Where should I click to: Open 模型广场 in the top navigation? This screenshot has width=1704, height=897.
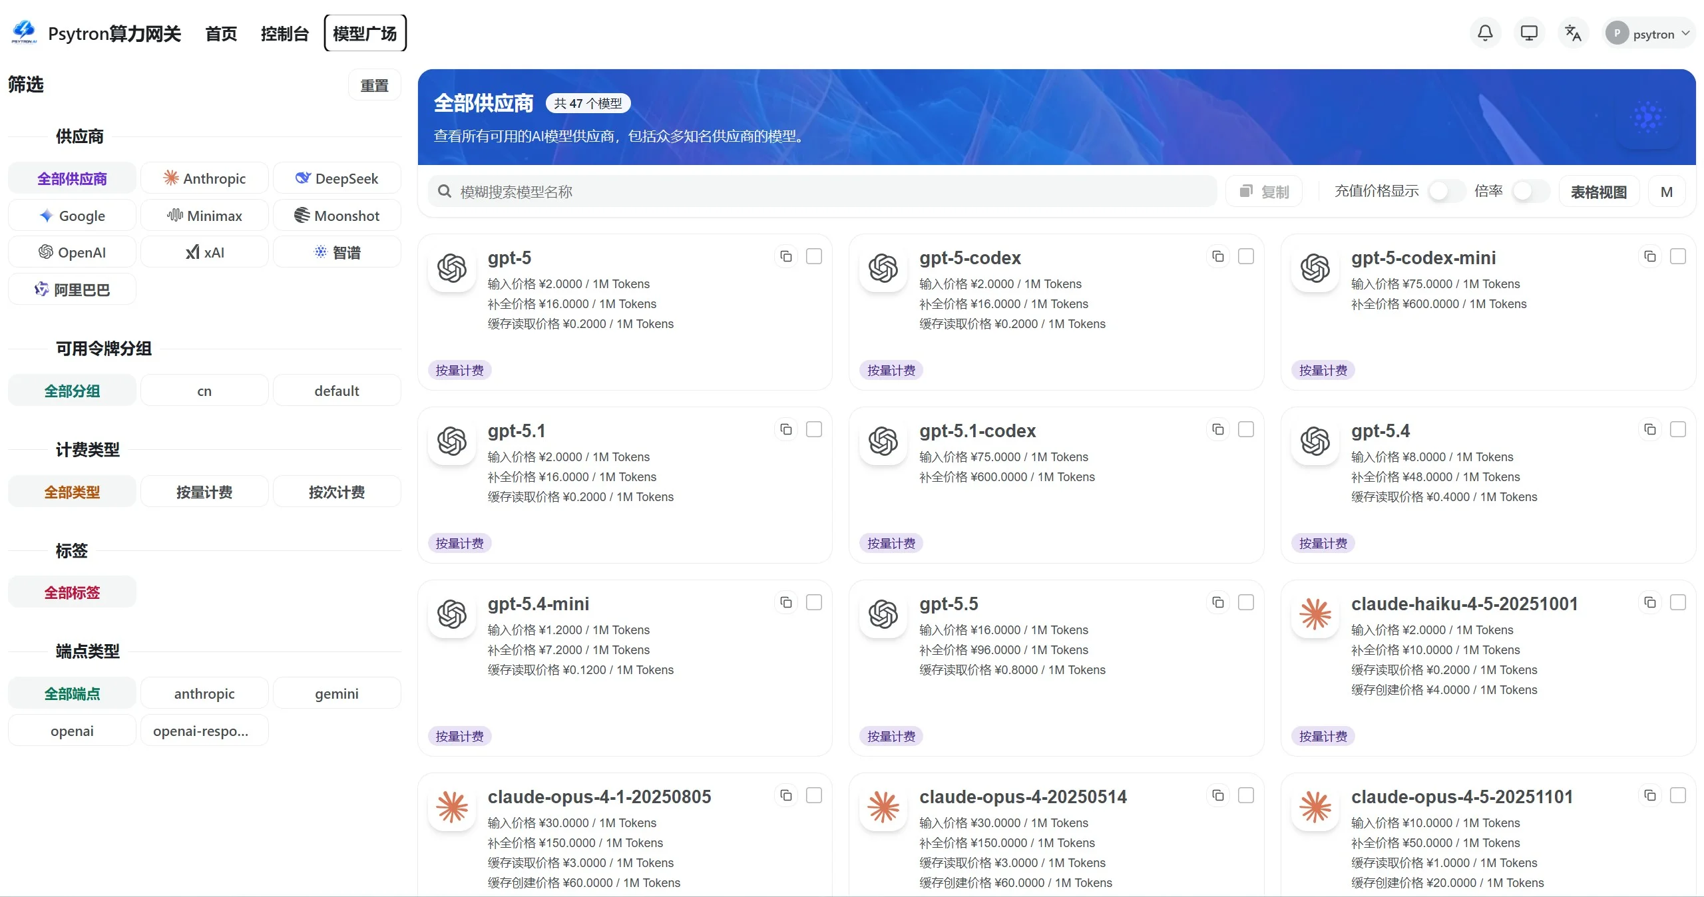(365, 33)
